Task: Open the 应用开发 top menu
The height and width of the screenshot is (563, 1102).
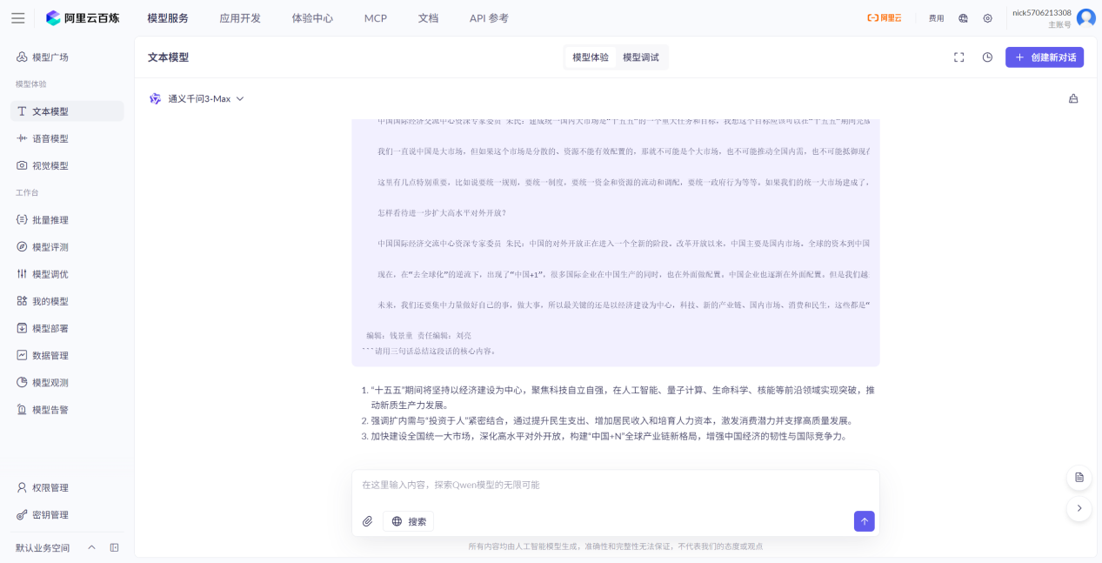Action: pyautogui.click(x=240, y=17)
